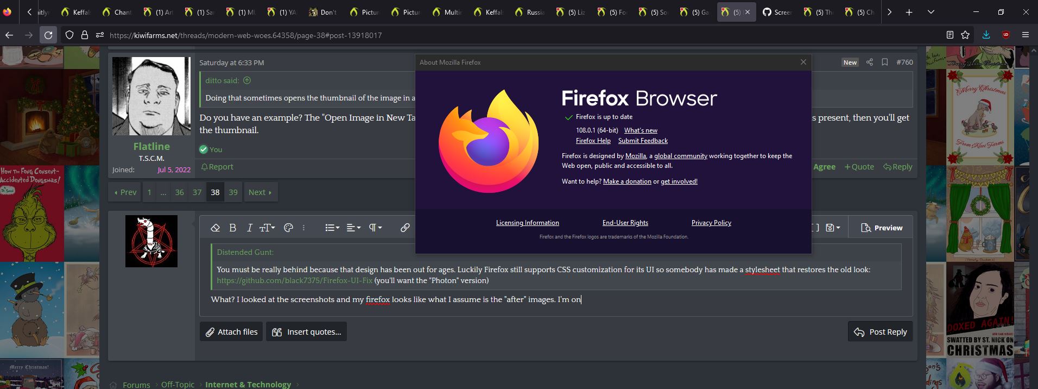Open End-User Rights link
Viewport: 1038px width, 389px height.
pos(625,223)
